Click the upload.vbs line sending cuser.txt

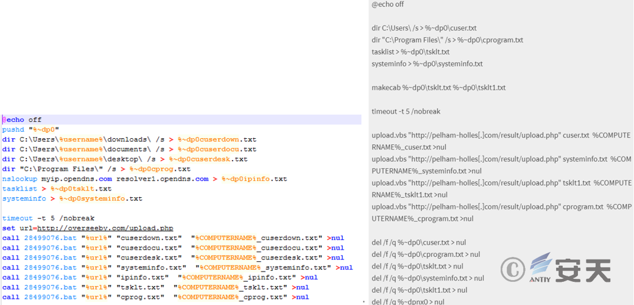(501, 141)
